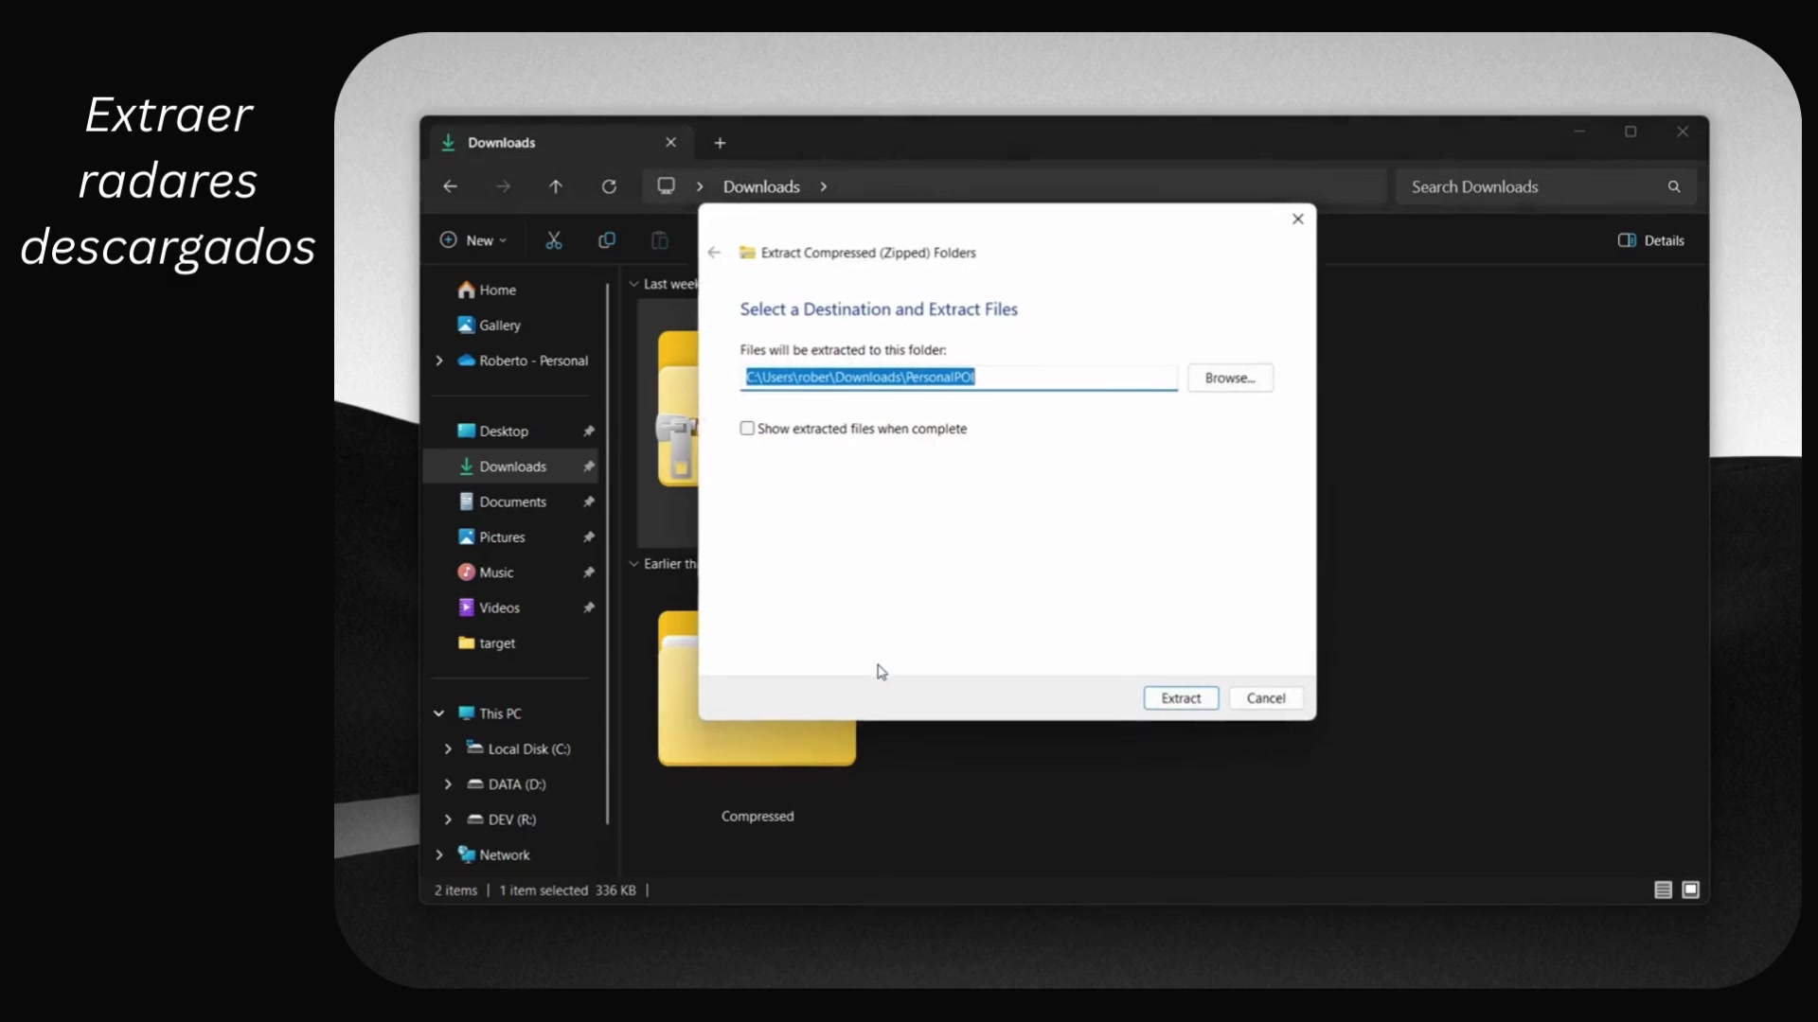
Task: Enable Show extracted files when complete
Action: coord(747,429)
